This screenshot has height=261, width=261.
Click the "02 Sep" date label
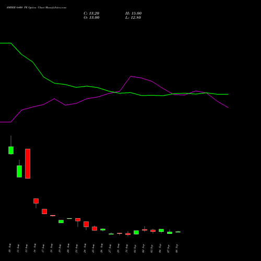(x=143, y=248)
